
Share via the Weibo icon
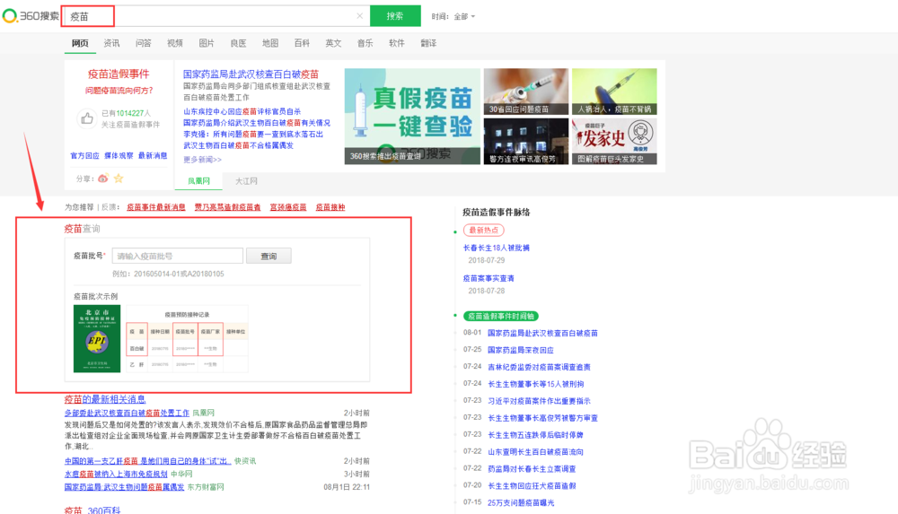pos(103,179)
